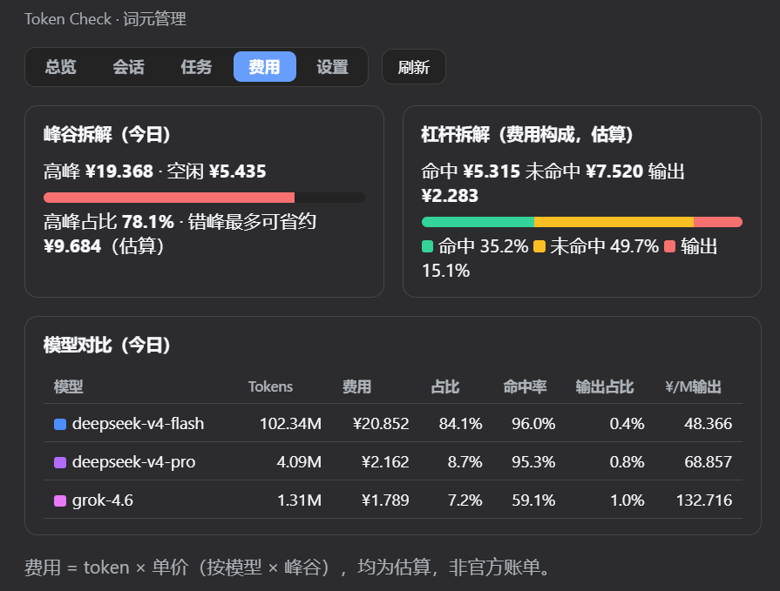The height and width of the screenshot is (591, 780).
Task: Click the ¥20.852 cost cell
Action: [x=381, y=424]
